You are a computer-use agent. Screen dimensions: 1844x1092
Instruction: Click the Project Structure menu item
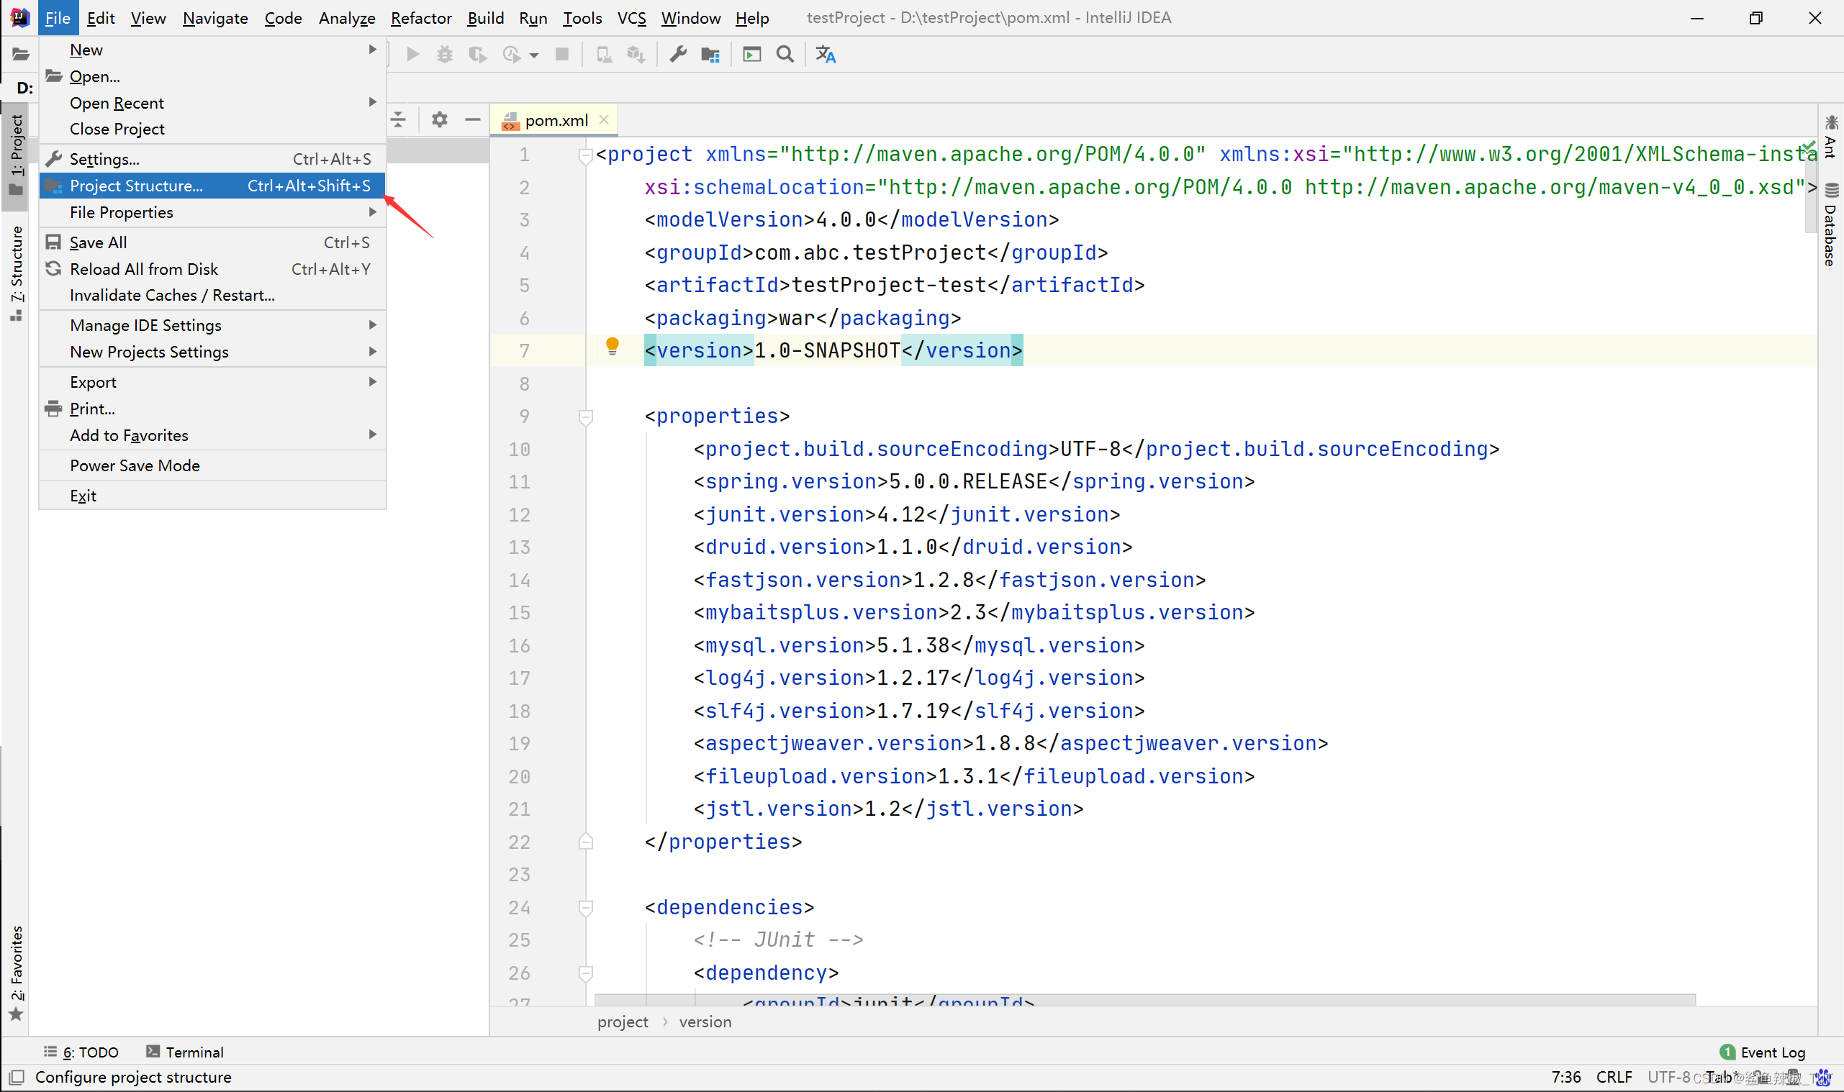[137, 185]
